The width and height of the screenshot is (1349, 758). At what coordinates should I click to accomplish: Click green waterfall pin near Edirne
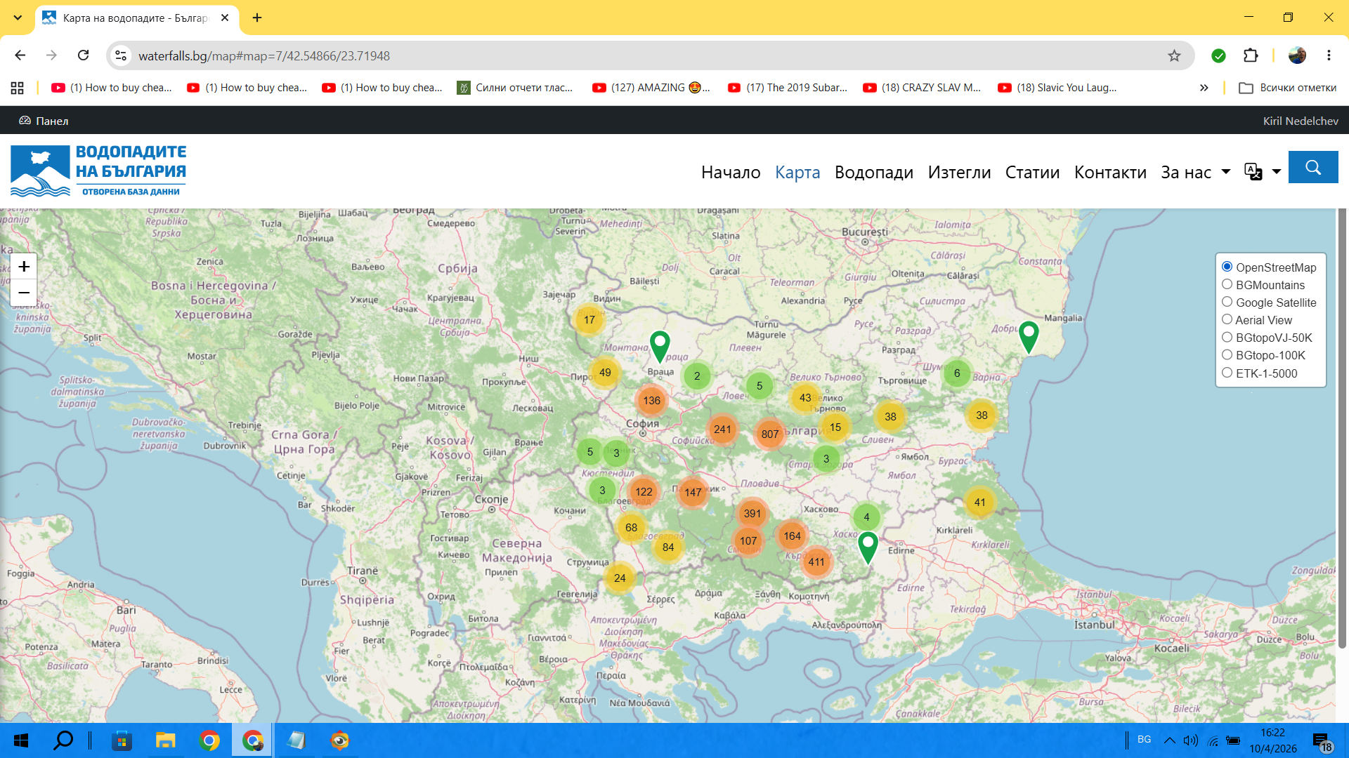868,547
